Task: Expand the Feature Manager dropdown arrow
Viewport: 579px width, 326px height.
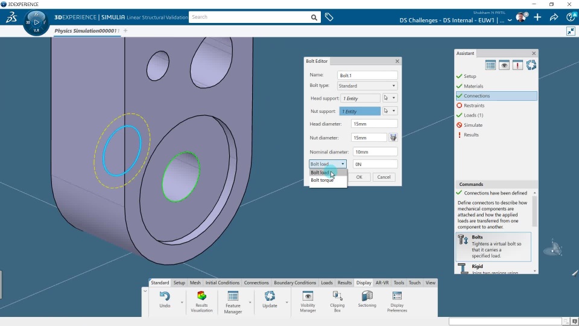Action: (250, 302)
